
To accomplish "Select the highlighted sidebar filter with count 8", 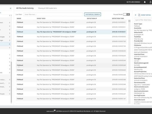I will (5, 44).
